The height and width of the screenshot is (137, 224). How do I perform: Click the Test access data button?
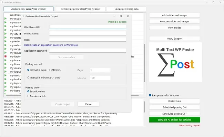coord(67,57)
